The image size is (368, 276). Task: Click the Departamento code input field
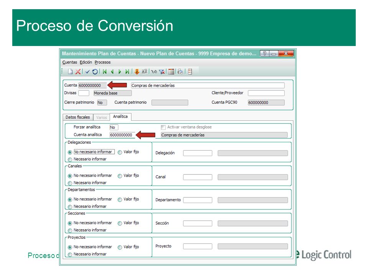coord(198,200)
